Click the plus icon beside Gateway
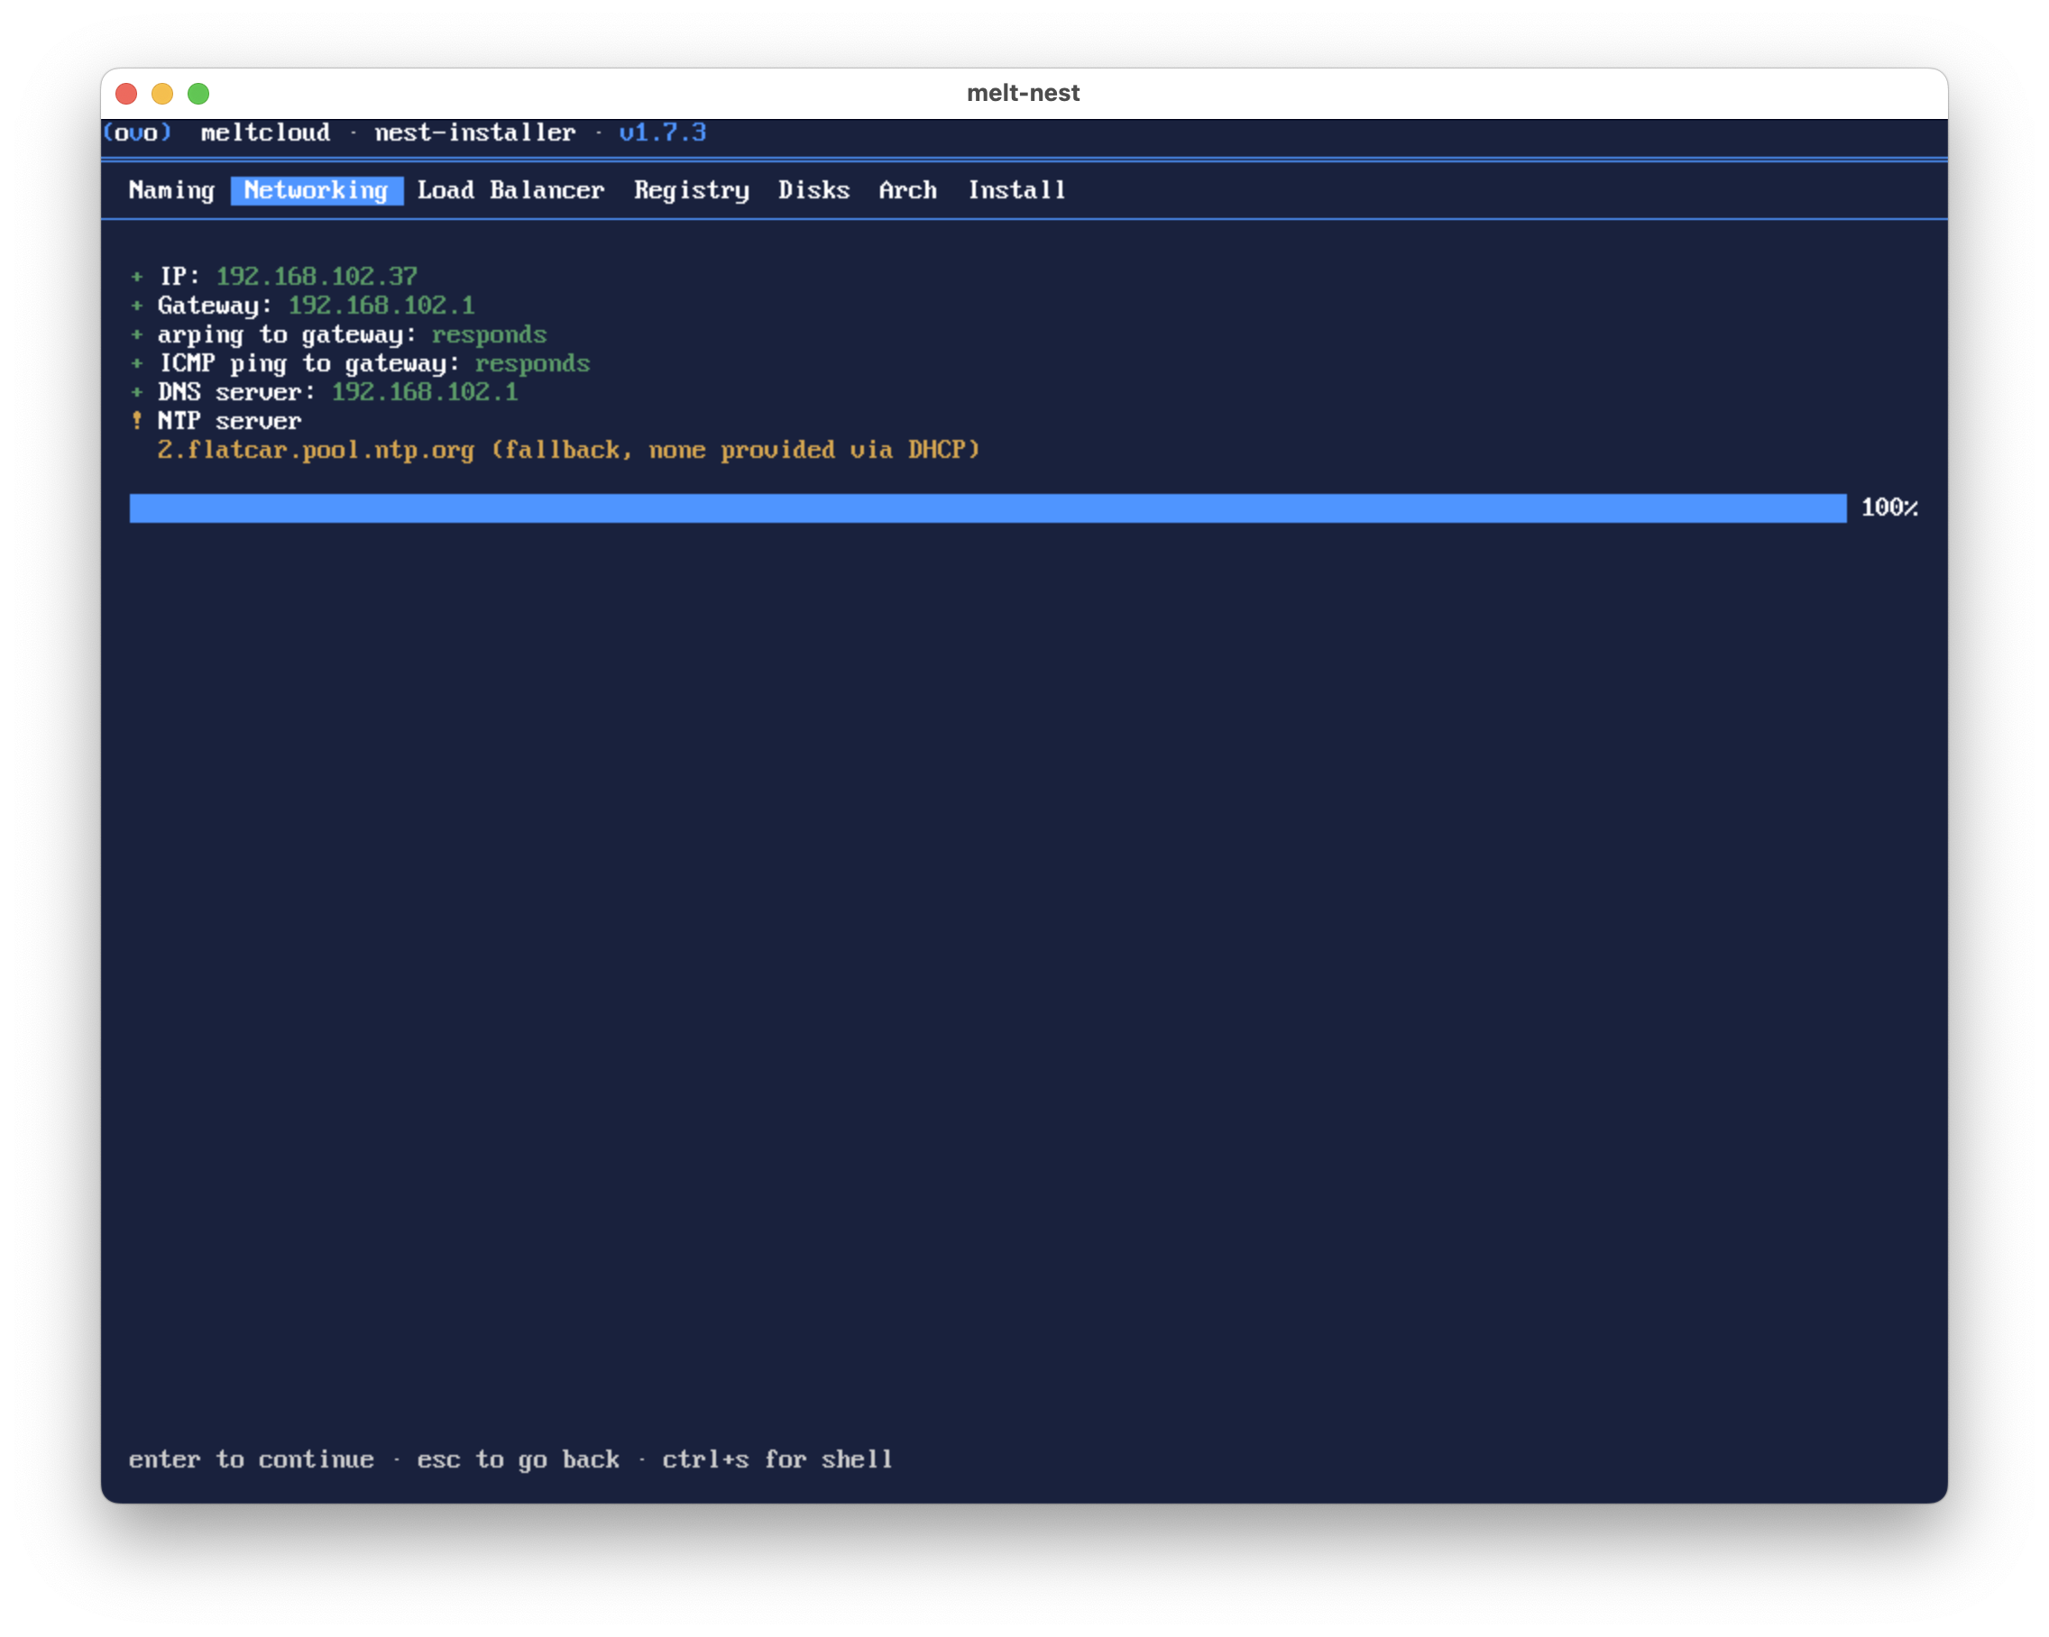2049x1637 pixels. [x=137, y=306]
